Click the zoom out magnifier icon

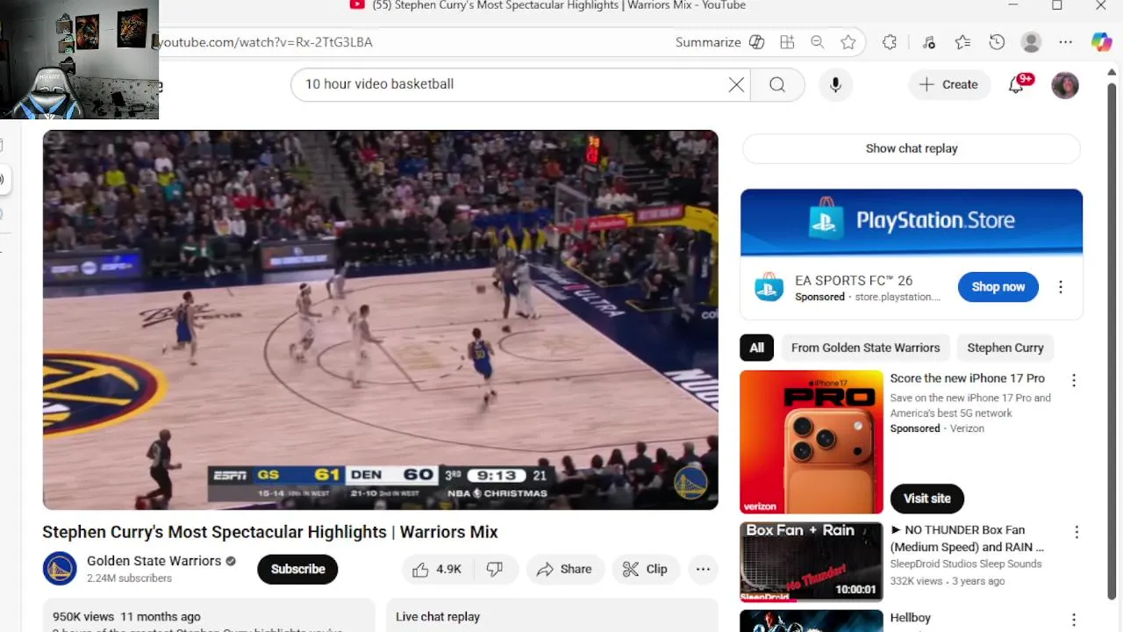click(818, 42)
